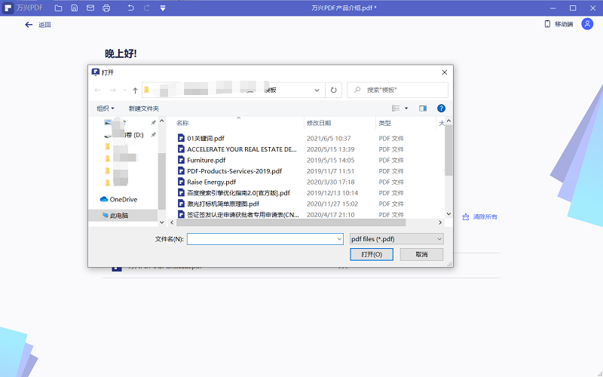
Task: Select OneDrive in the navigation pane
Action: 123,199
